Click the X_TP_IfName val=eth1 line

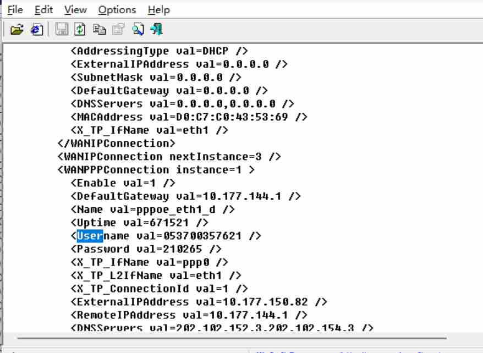(x=150, y=130)
